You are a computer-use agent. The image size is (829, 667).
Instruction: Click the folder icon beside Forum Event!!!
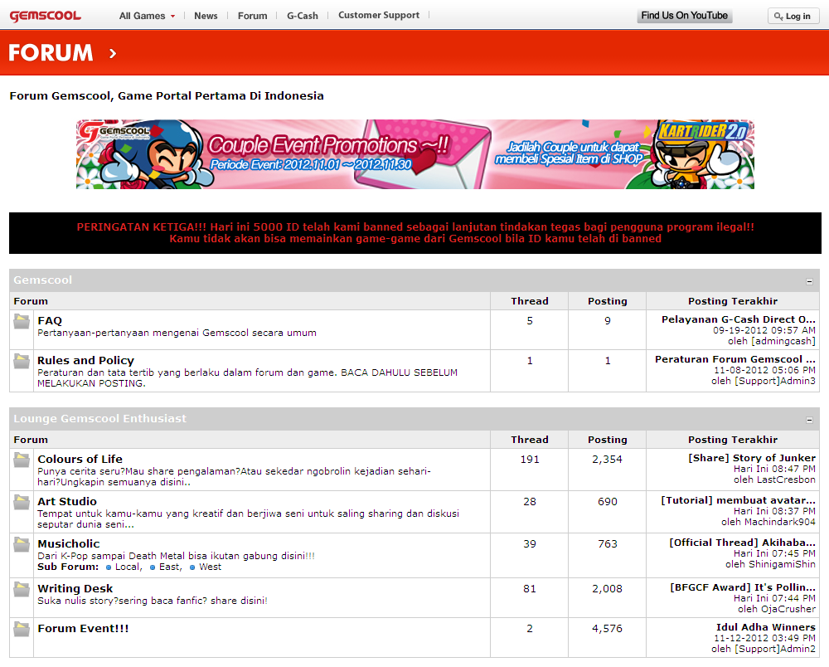[22, 629]
